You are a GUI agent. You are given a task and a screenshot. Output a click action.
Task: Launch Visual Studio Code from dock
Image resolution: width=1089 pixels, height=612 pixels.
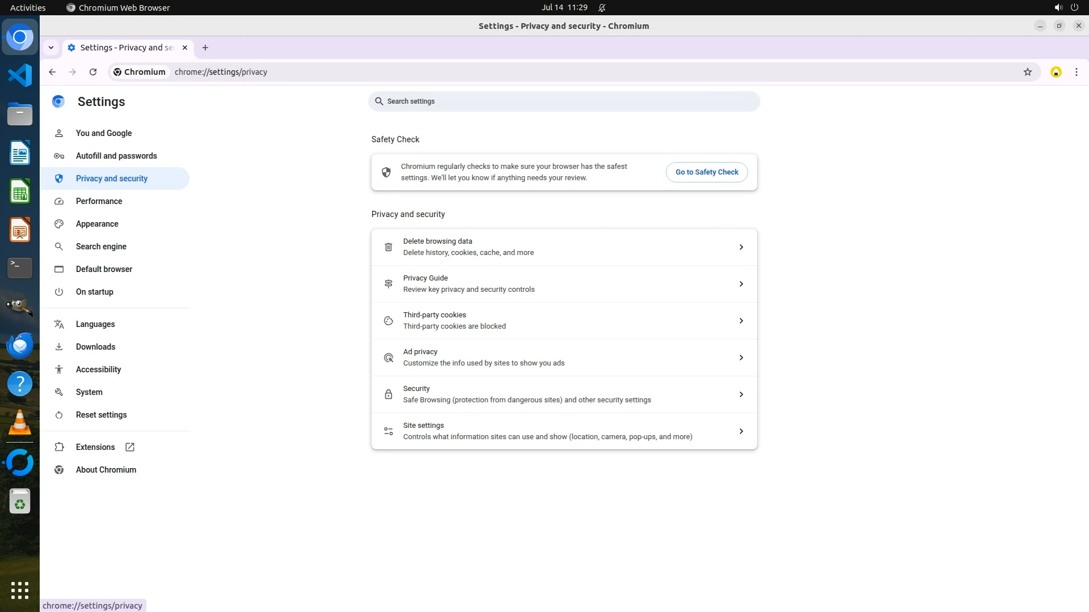click(20, 75)
